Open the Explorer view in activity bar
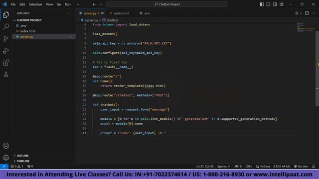 (x=6, y=14)
